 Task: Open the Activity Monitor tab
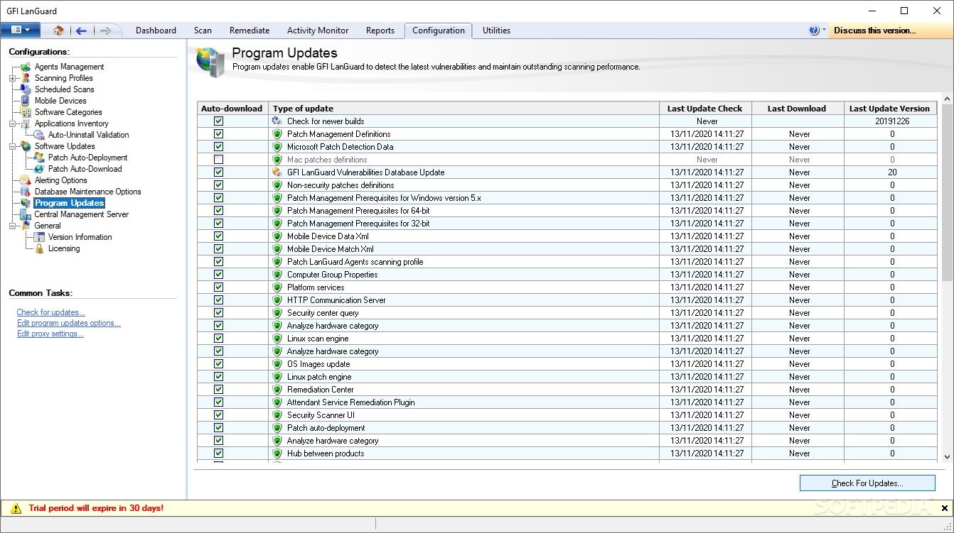coord(318,31)
